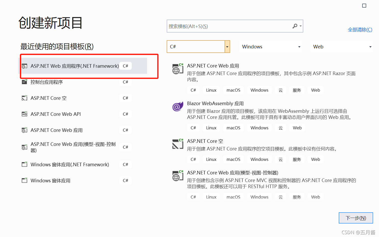Viewport: 379px width, 237px height.
Task: Click the Web tag under Blazor WebAssembly 应用
Action: [x=297, y=128]
